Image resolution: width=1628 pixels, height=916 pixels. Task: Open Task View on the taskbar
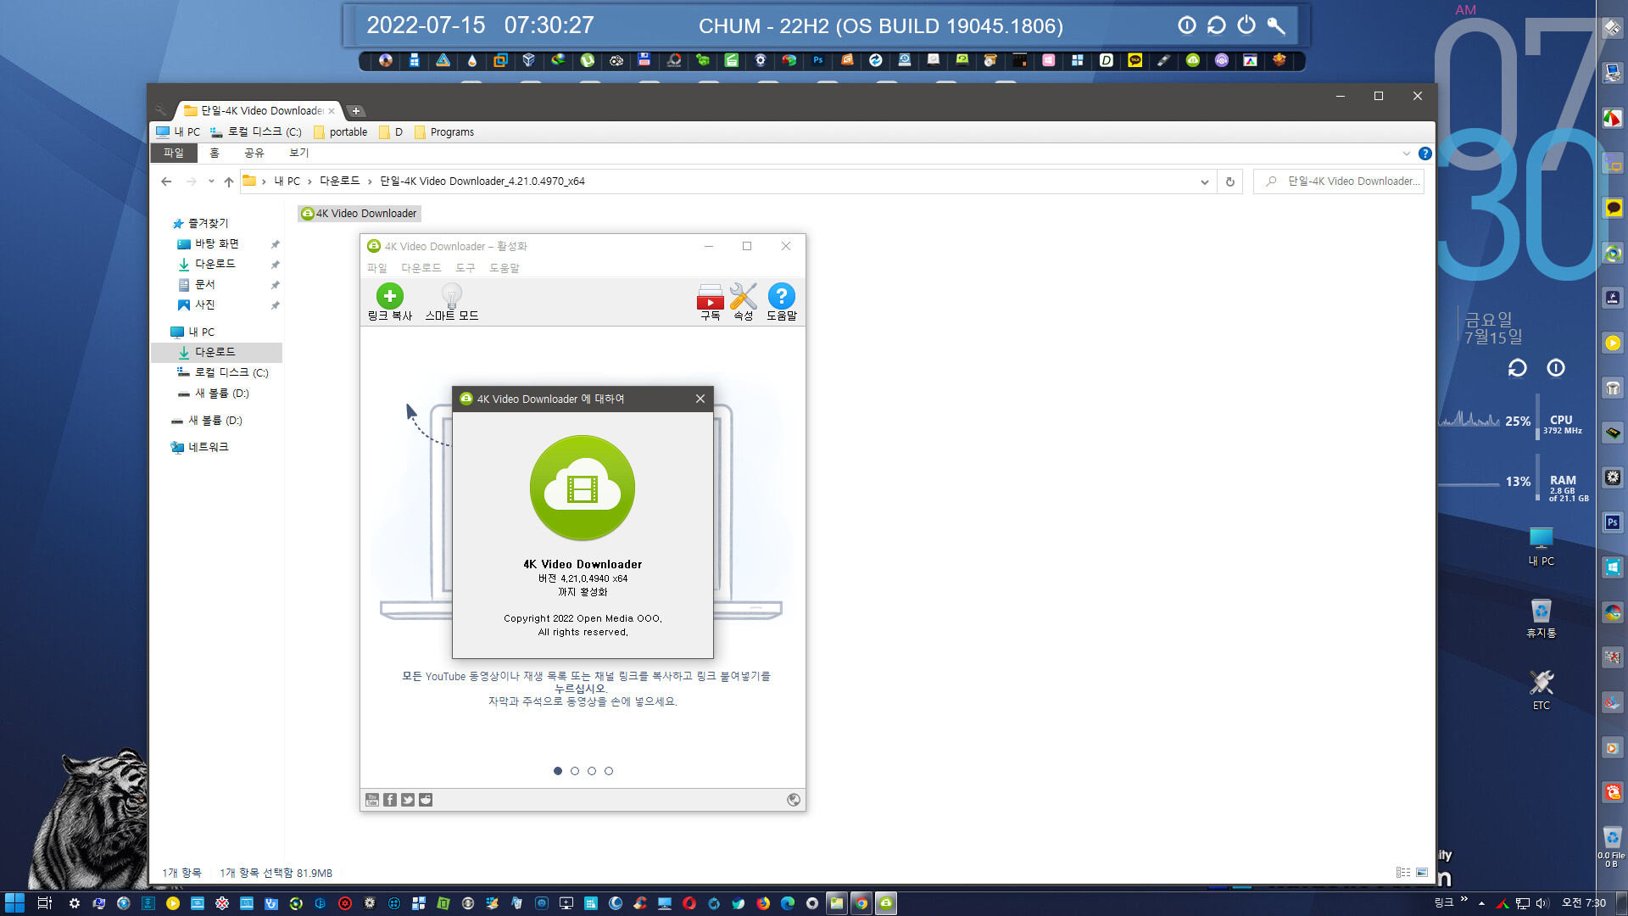tap(45, 903)
